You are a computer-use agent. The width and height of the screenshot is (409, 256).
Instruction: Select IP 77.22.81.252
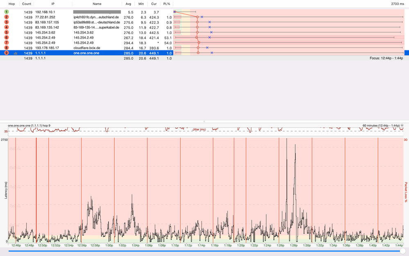(45, 17)
